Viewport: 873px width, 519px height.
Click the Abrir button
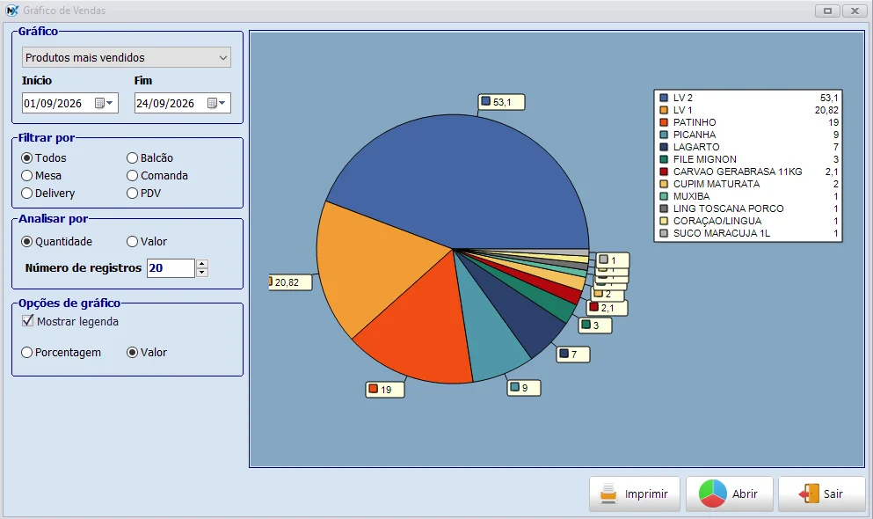coord(730,494)
